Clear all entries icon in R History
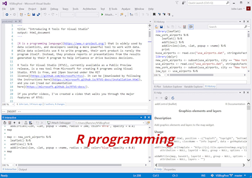Screen dimensions: 252x178 [x=184, y=27]
